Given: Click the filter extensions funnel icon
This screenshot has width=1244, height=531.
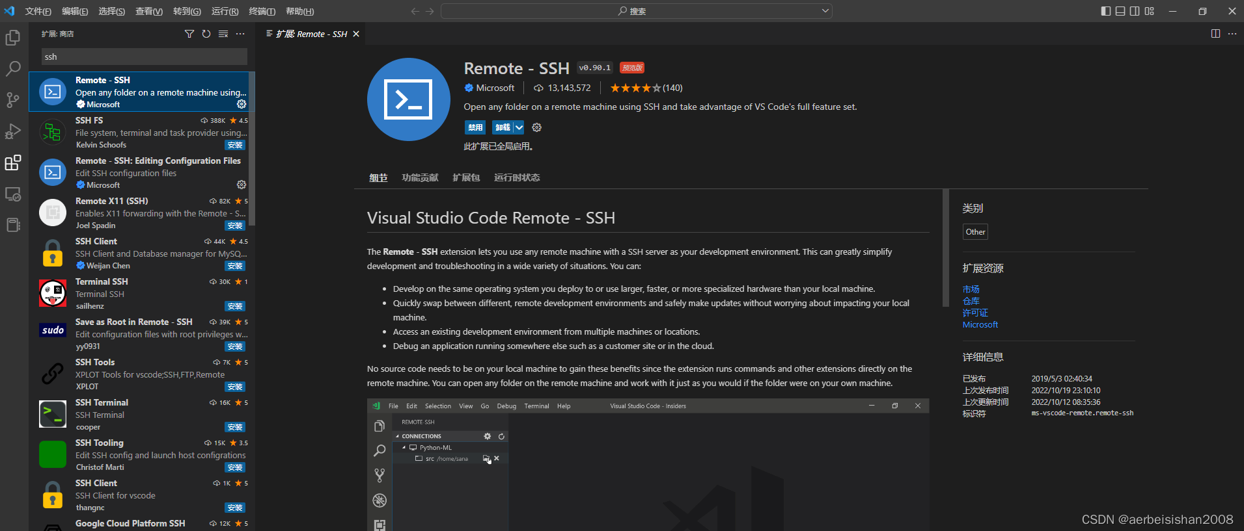Looking at the screenshot, I should coord(189,34).
